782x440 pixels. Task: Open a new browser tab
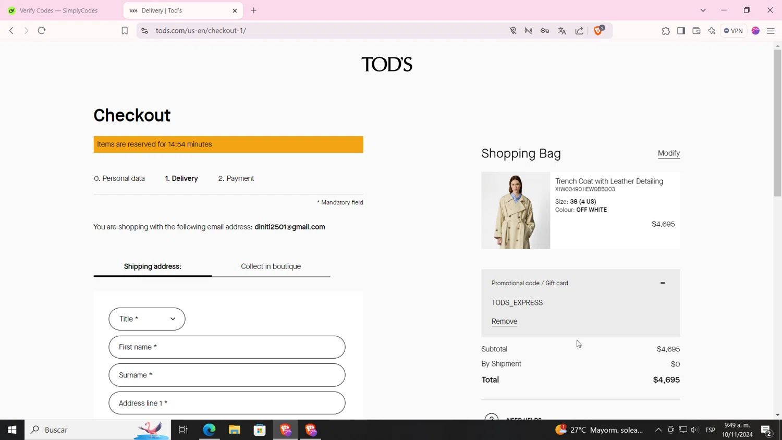coord(254,10)
